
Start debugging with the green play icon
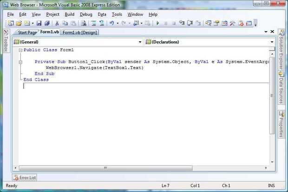pos(157,23)
